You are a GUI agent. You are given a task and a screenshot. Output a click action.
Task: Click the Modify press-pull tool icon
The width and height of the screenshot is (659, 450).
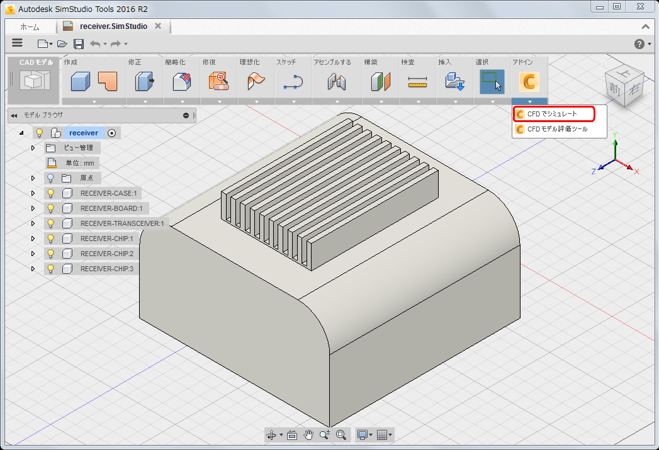[x=145, y=82]
